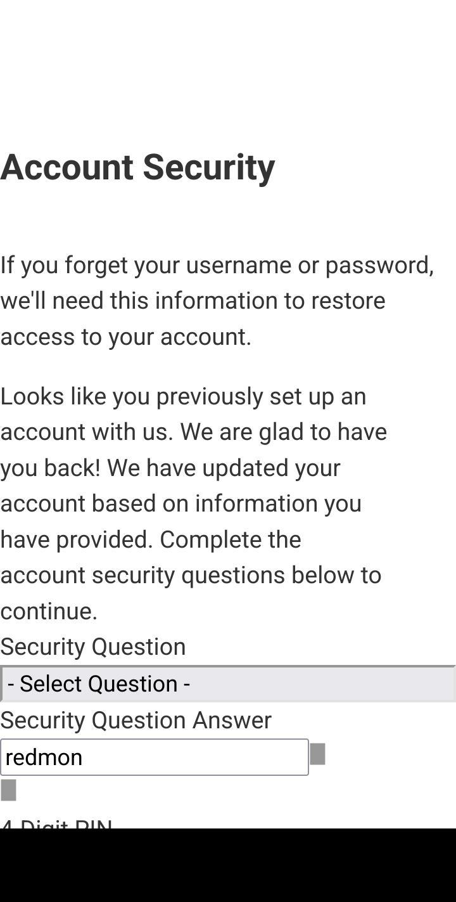Click the black bar at the screen bottom
This screenshot has width=456, height=902.
point(228,865)
